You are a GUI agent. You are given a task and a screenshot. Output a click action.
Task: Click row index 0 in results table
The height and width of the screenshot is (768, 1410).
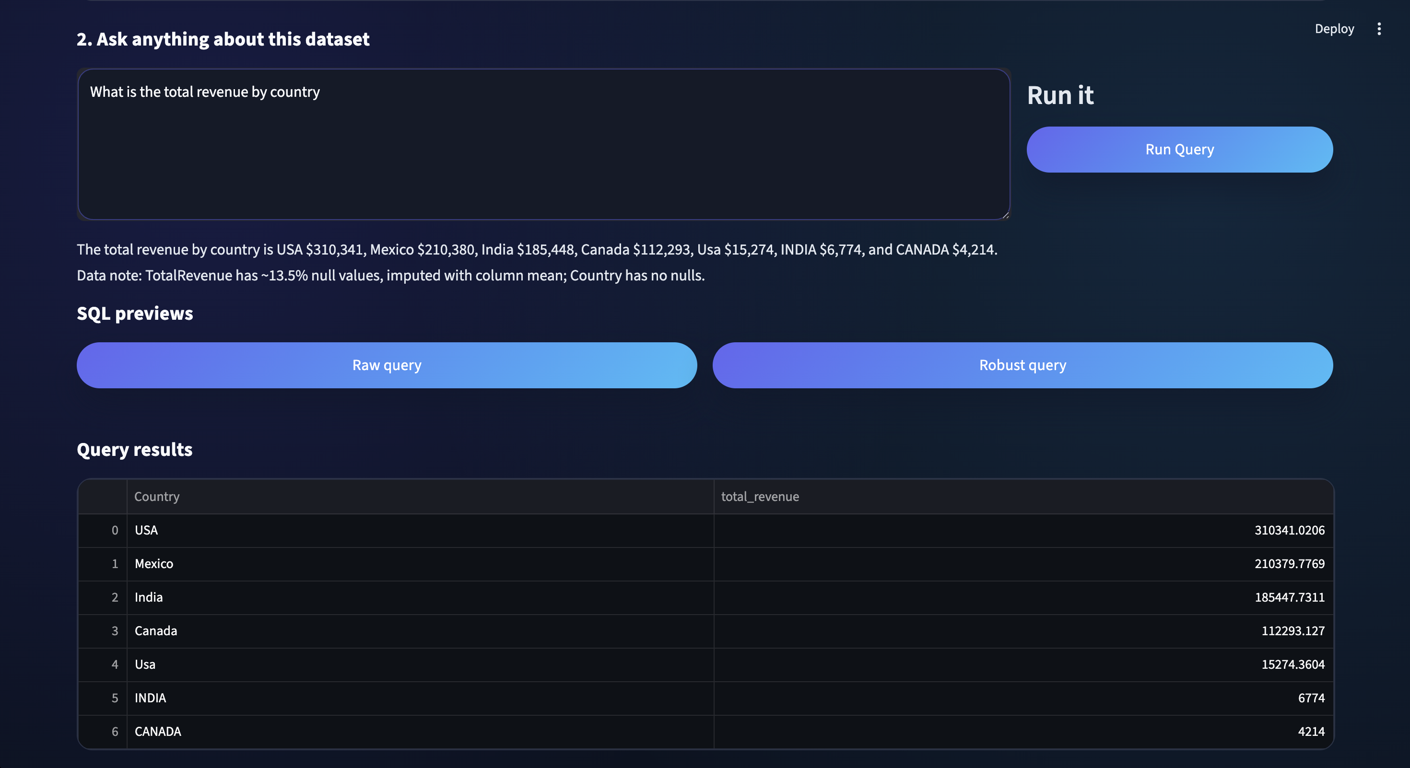(104, 531)
